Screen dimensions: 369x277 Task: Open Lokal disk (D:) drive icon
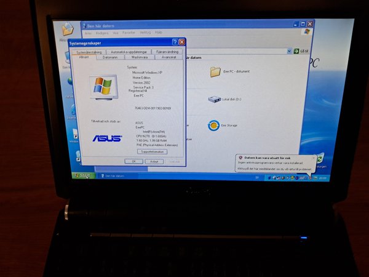pyautogui.click(x=215, y=99)
